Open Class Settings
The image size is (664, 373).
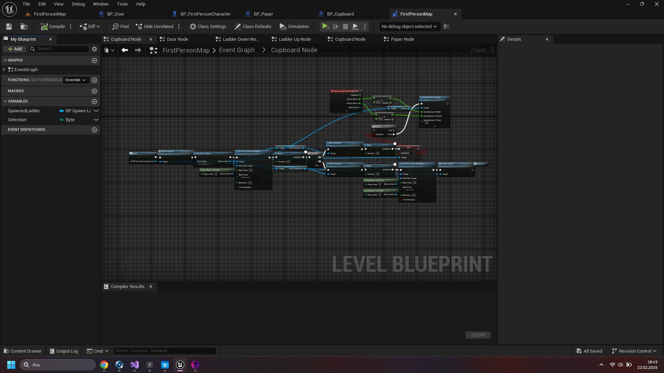208,27
